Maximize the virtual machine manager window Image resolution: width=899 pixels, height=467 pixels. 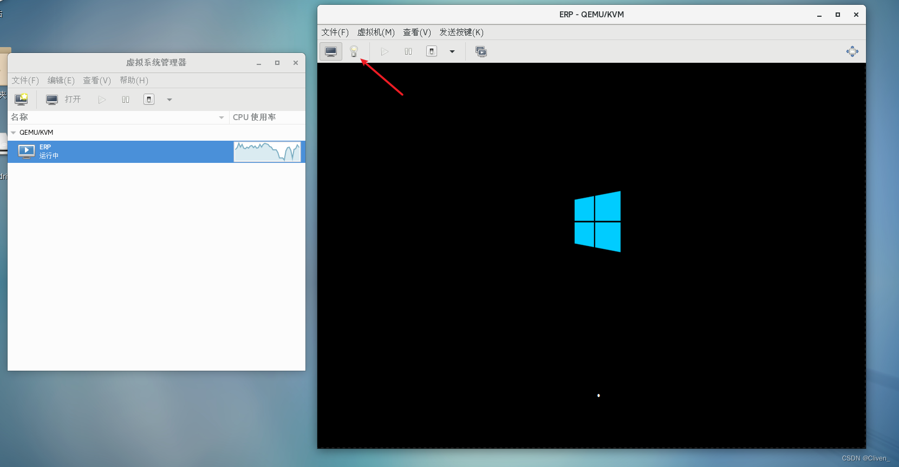click(277, 63)
